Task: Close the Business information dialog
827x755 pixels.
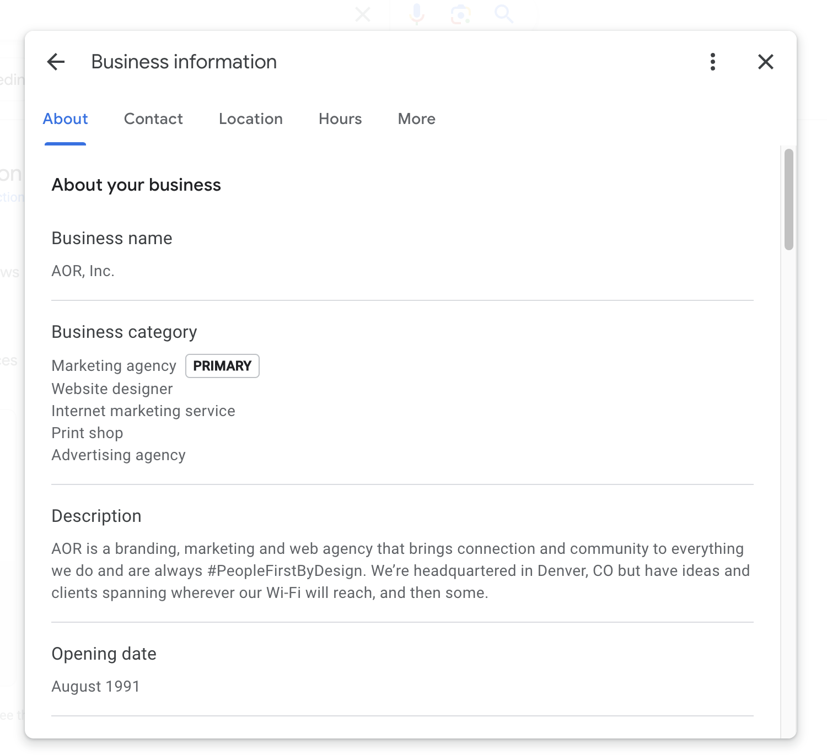Action: 766,62
